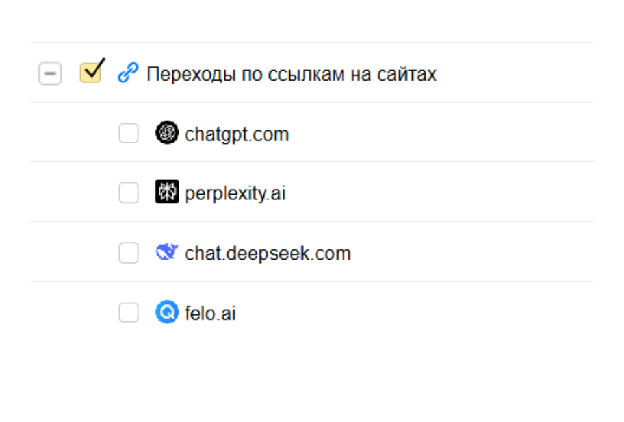Check the chat.deepseek.com checkbox
624x422 pixels.
click(129, 253)
